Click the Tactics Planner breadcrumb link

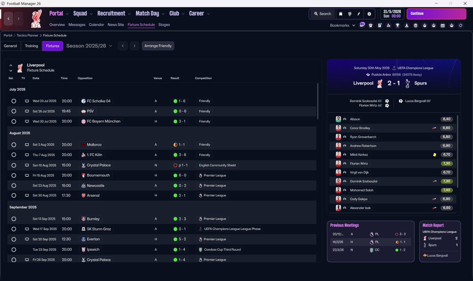[27, 35]
